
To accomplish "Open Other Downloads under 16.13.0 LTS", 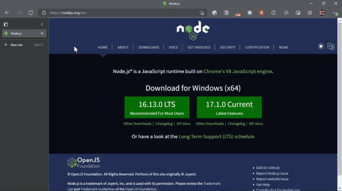I will (x=137, y=124).
